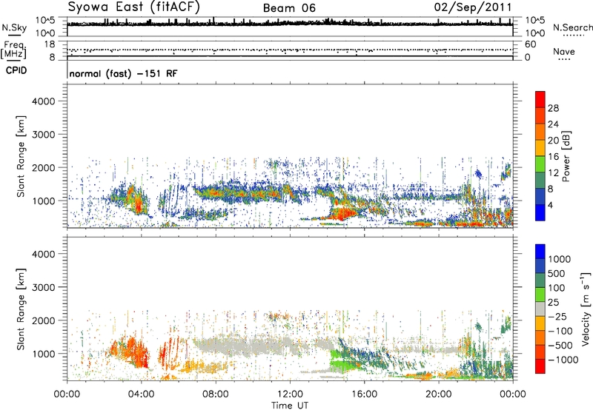Click the 'Power [dB]' colorbar label

566,156
